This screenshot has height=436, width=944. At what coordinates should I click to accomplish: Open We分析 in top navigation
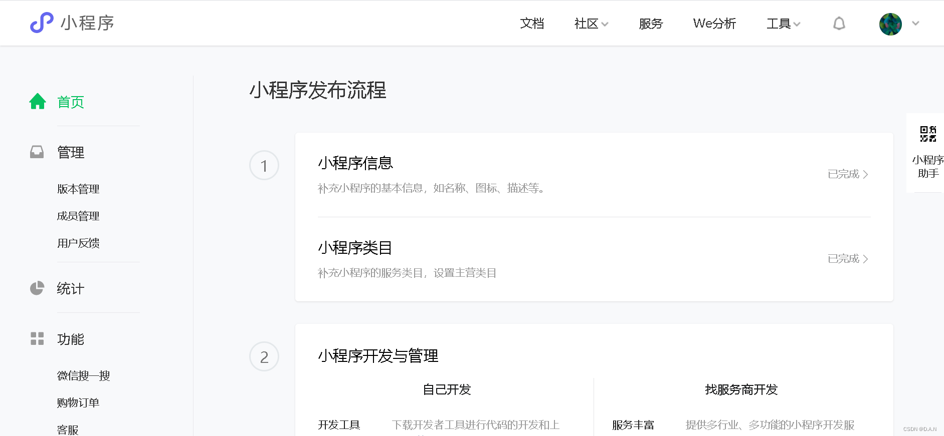click(714, 24)
